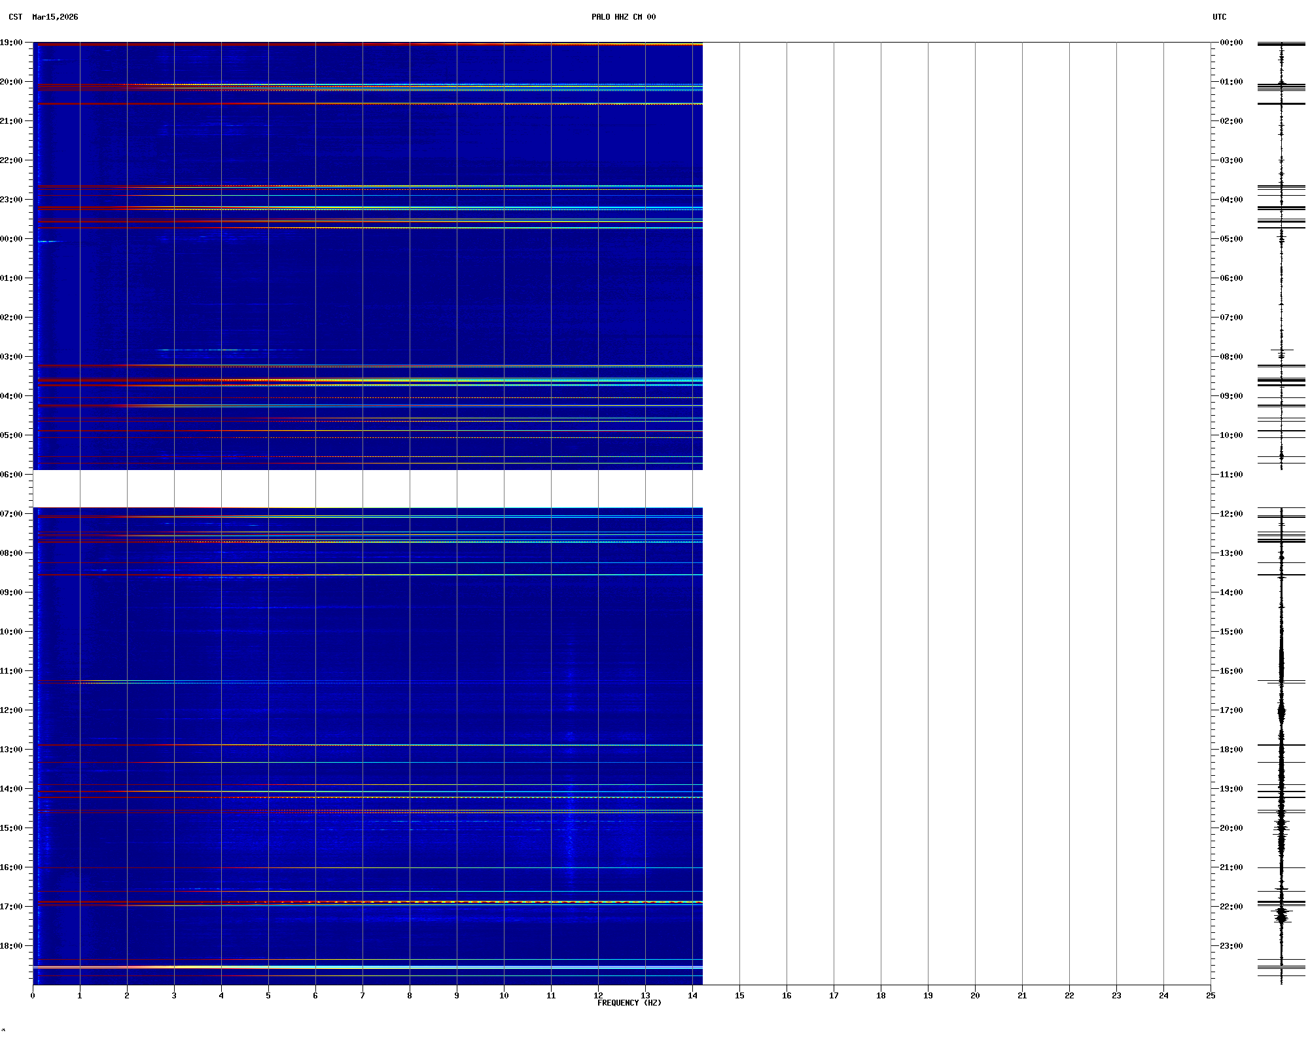
Task: Click the 25 Hz frequency tick label
Action: coord(1211,996)
